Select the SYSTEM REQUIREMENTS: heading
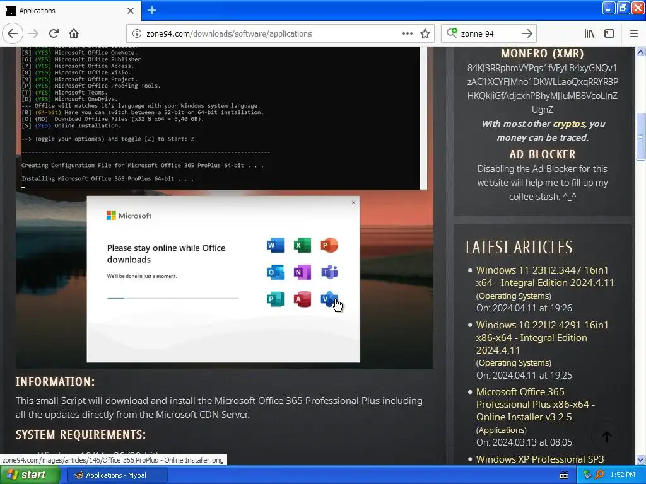Viewport: 646px width, 484px height. (81, 435)
